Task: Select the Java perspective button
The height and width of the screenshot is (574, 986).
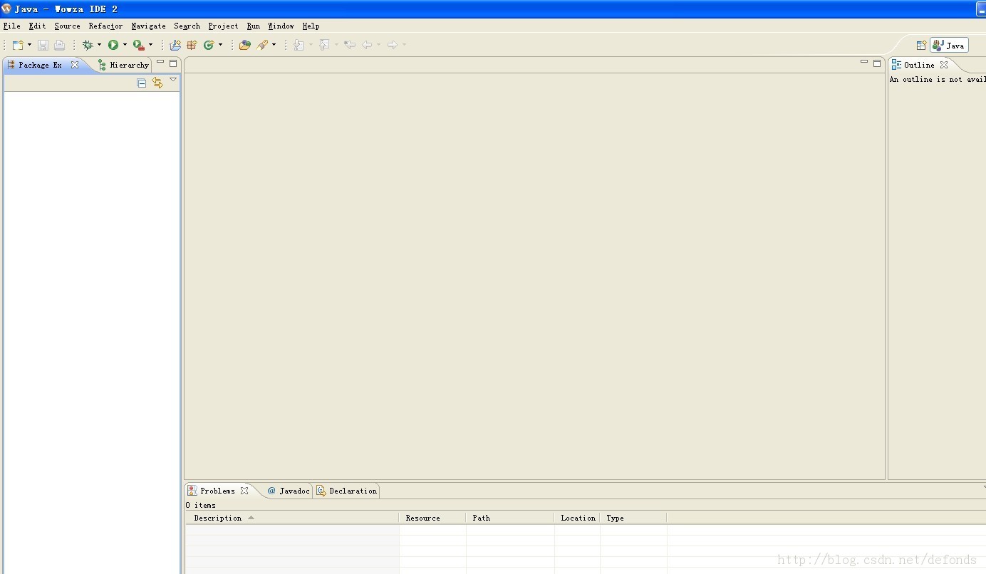Action: coord(949,45)
